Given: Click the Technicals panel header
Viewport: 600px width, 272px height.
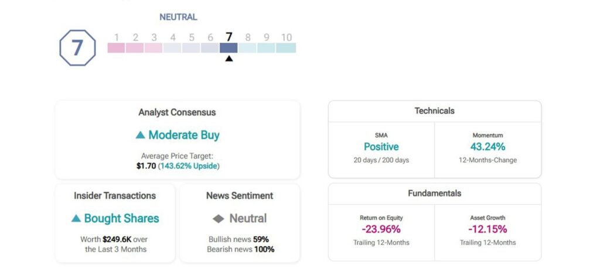Looking at the screenshot, I should pos(435,111).
